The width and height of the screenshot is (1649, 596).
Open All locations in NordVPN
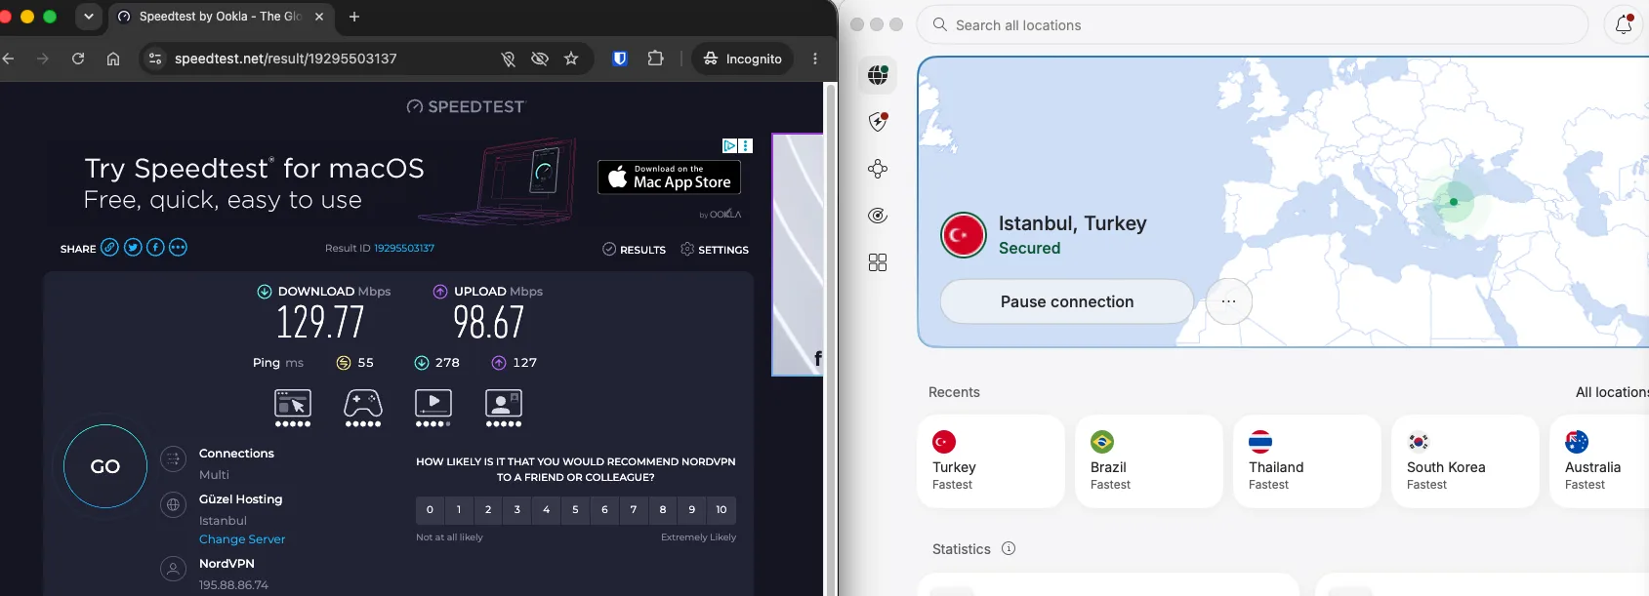pyautogui.click(x=1612, y=392)
